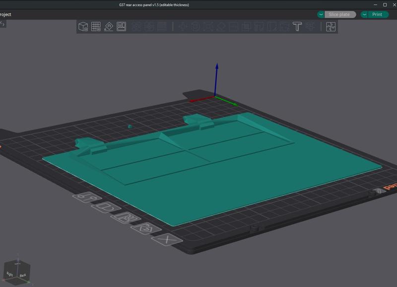Click the plate settings sliders icon

(87, 198)
